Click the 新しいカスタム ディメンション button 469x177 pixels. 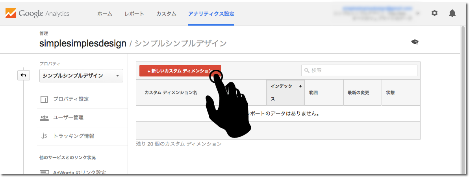tap(180, 71)
